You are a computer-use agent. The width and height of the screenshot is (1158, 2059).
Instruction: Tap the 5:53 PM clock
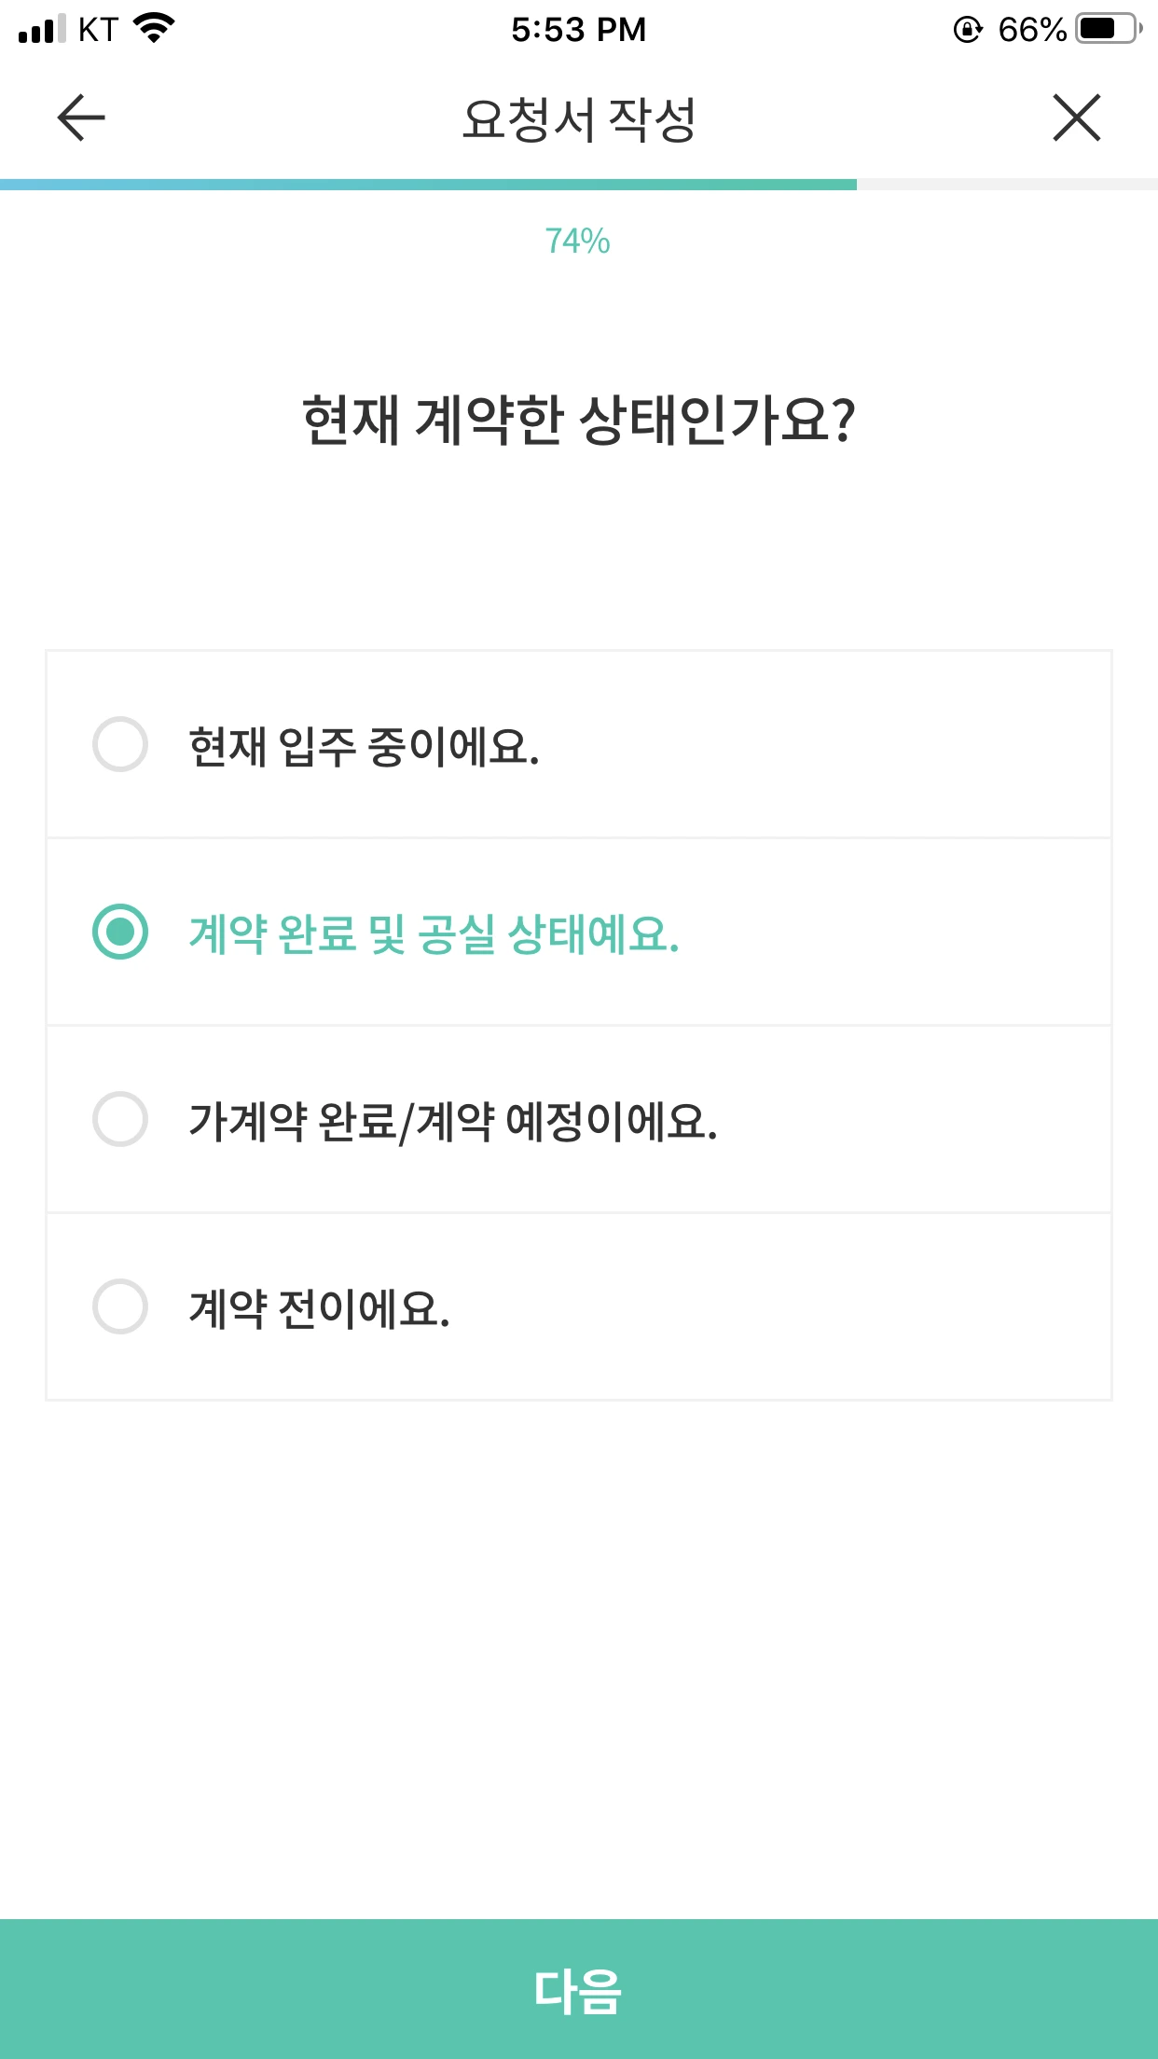coord(578,30)
